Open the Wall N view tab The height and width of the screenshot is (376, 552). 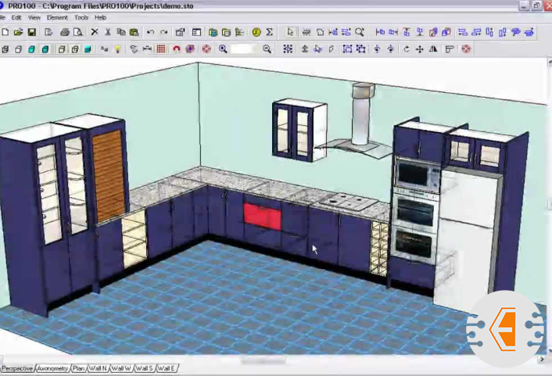click(99, 368)
